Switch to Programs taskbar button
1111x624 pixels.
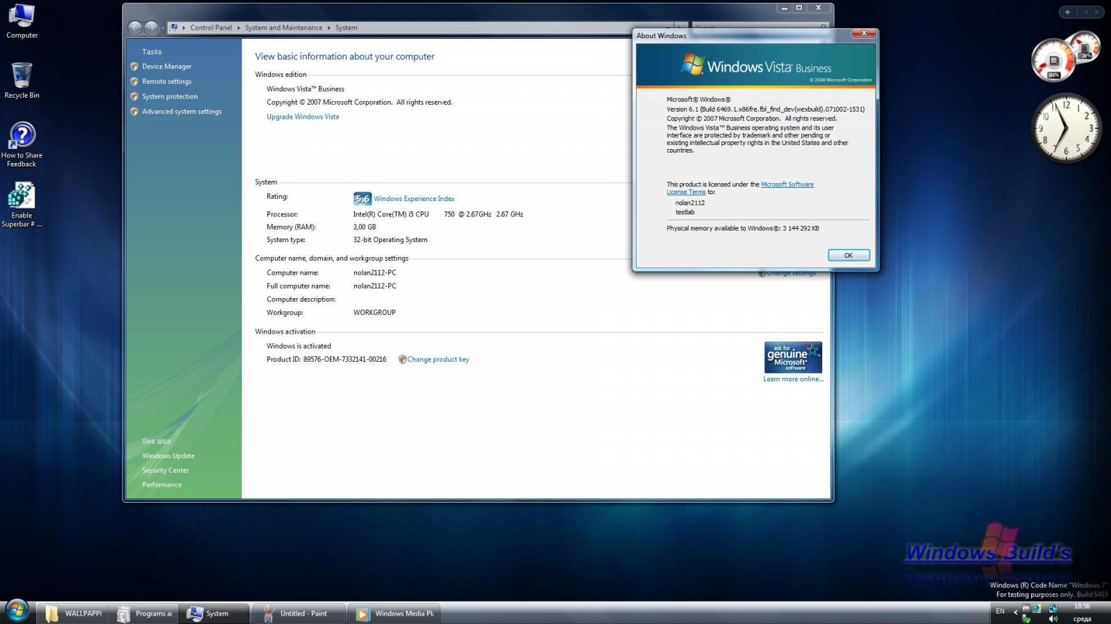(144, 614)
